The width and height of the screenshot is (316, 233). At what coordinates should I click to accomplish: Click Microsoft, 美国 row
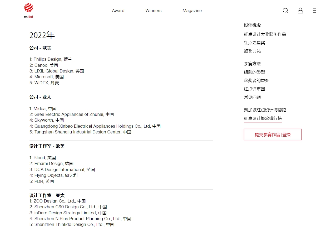(47, 77)
